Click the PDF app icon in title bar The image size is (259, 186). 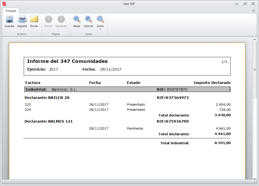tap(4, 4)
